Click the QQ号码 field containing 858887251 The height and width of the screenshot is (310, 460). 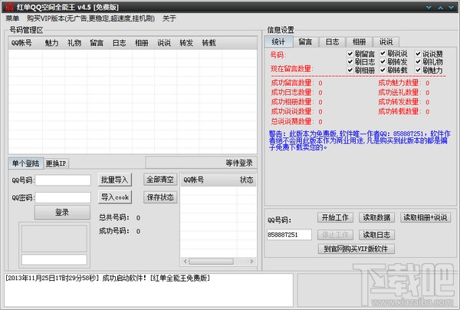[x=289, y=235]
